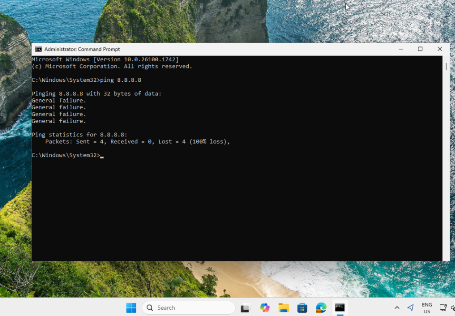This screenshot has height=316, width=455.
Task: Click Command Prompt title bar system icon
Action: pyautogui.click(x=39, y=49)
